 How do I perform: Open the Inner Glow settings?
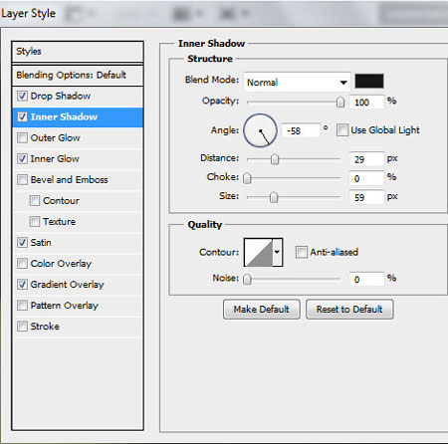55,159
